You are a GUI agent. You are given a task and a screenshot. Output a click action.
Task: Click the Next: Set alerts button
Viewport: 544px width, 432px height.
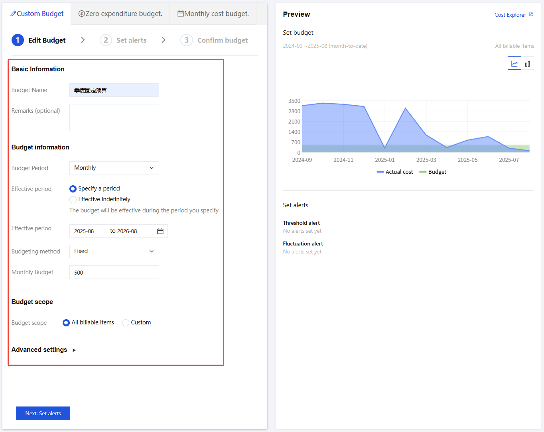[43, 413]
